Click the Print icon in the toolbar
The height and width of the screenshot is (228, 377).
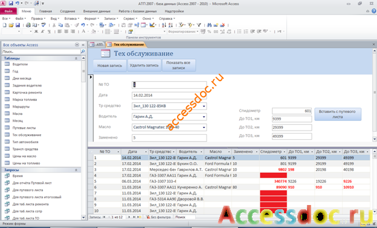[x=28, y=25]
